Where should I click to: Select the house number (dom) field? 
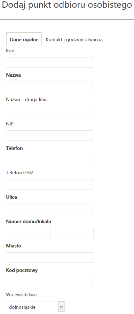[27, 233]
